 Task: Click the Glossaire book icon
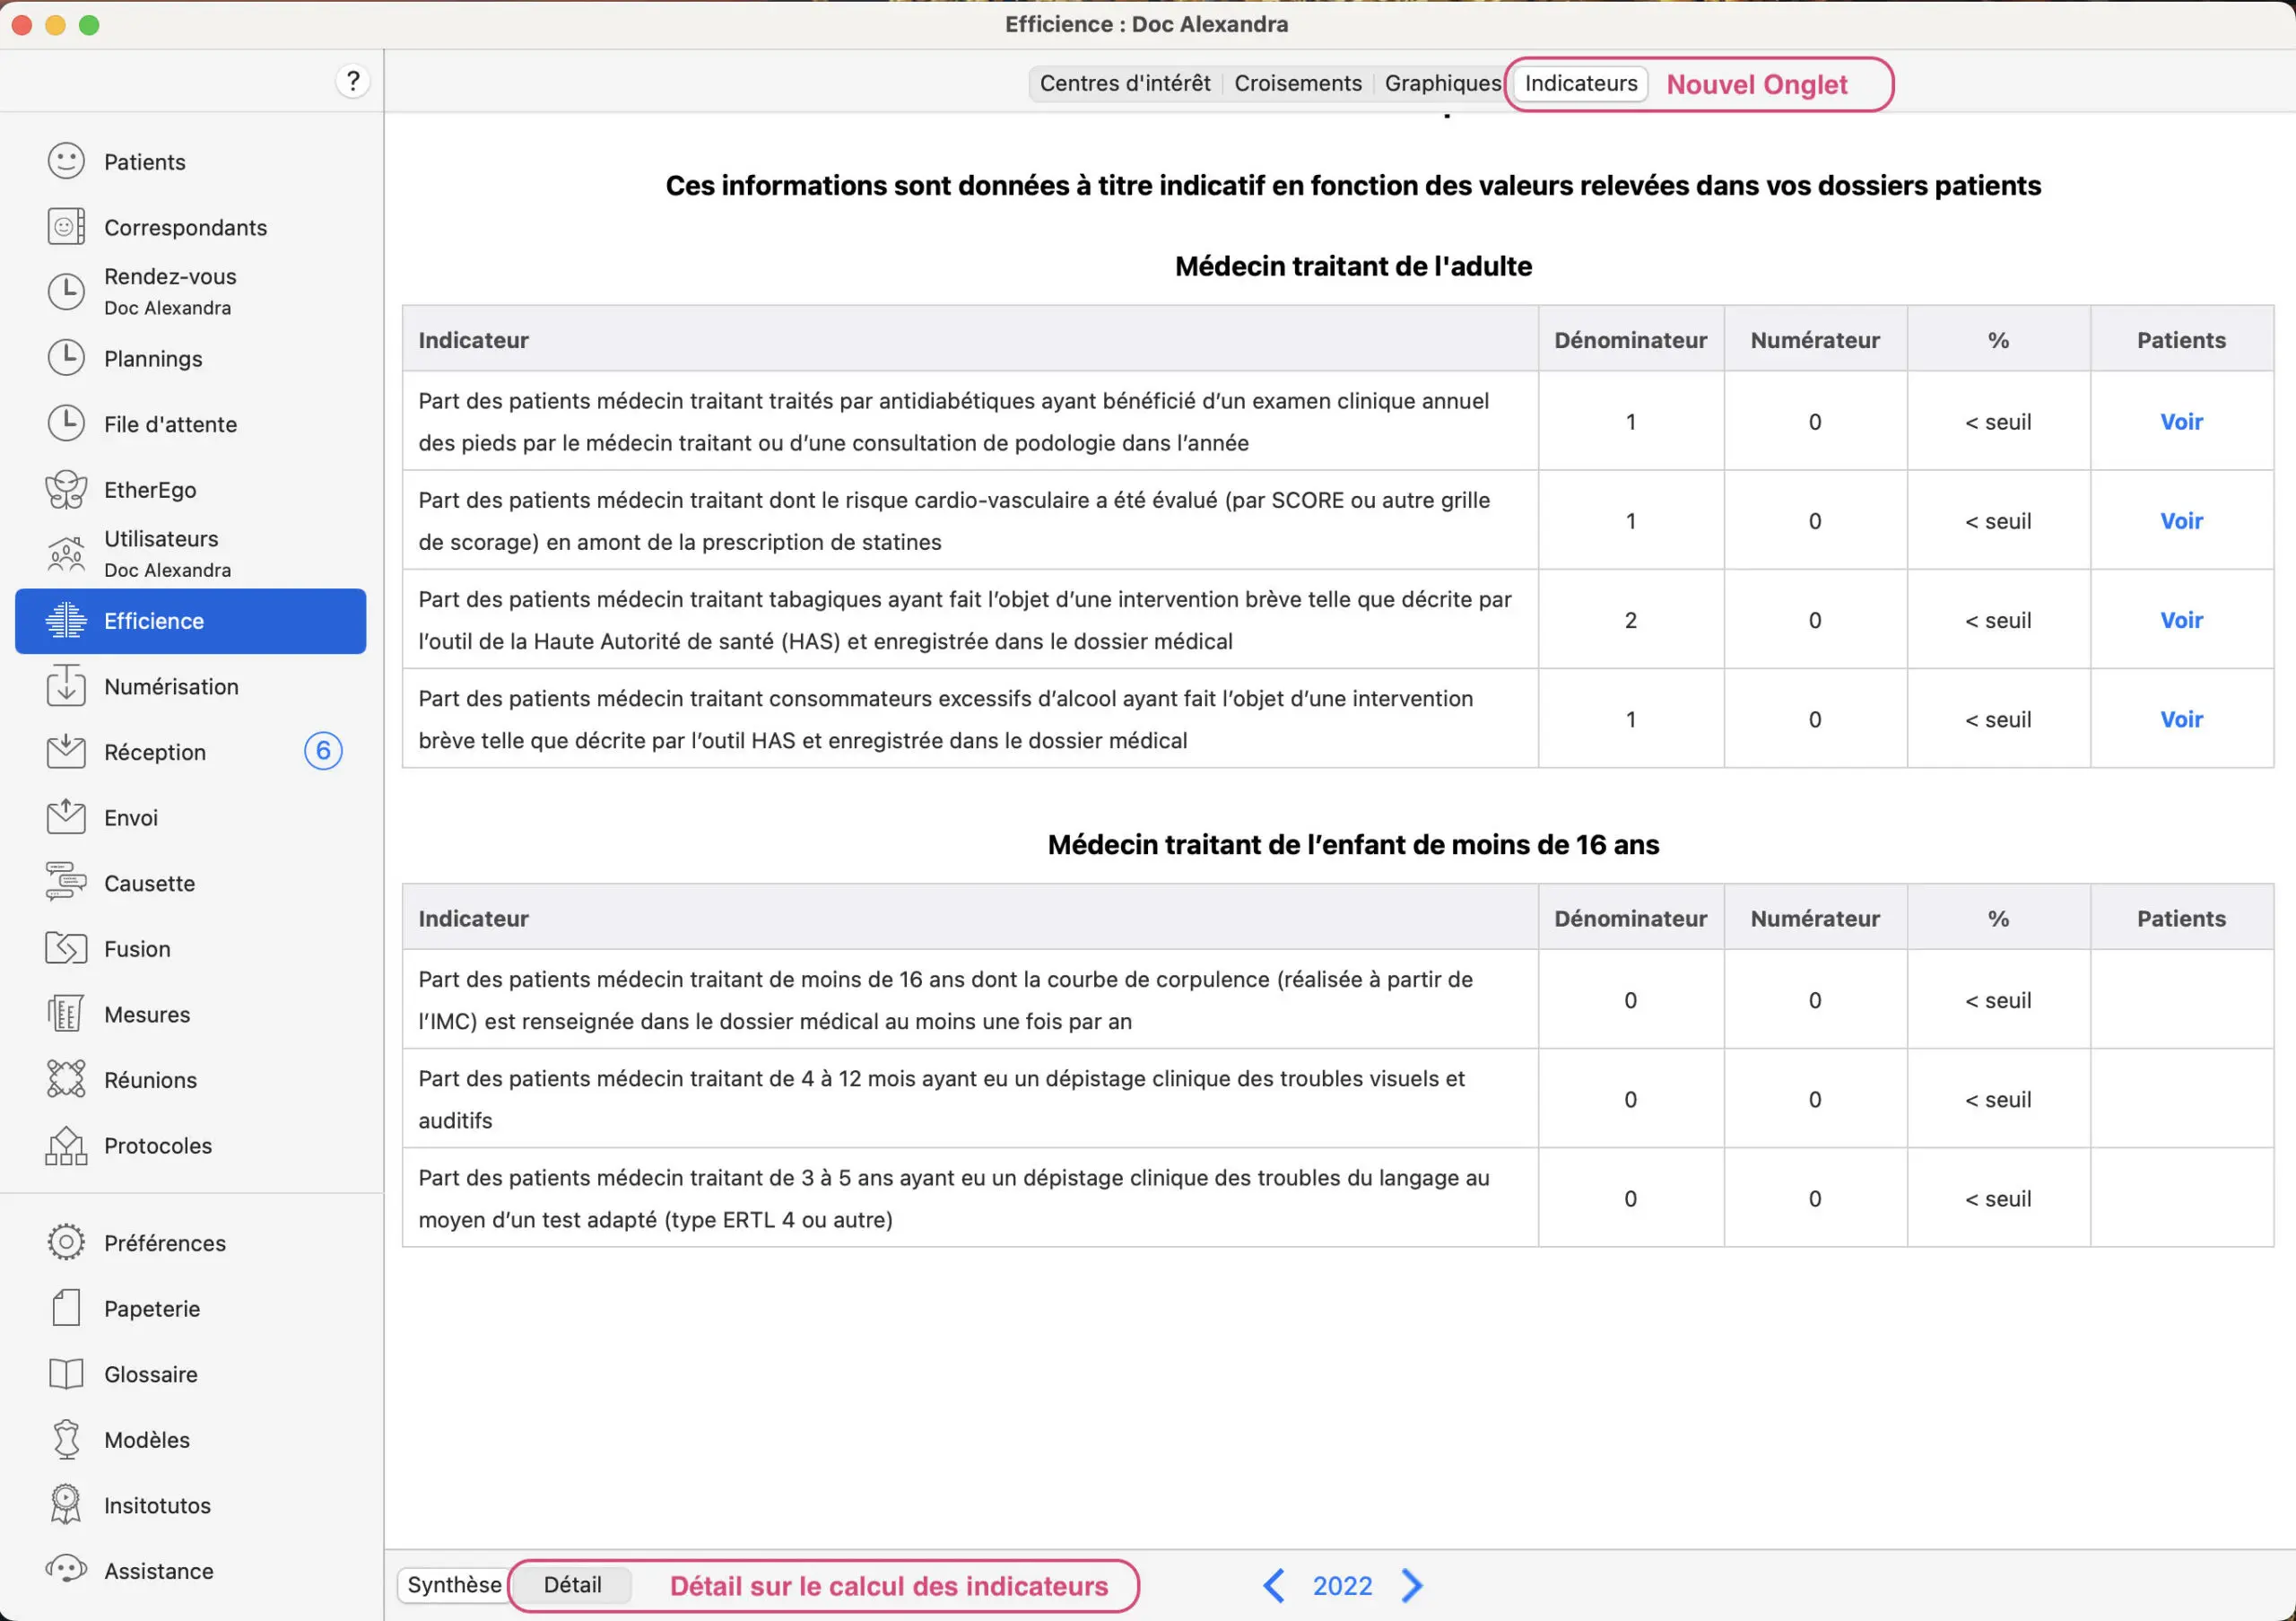66,1374
